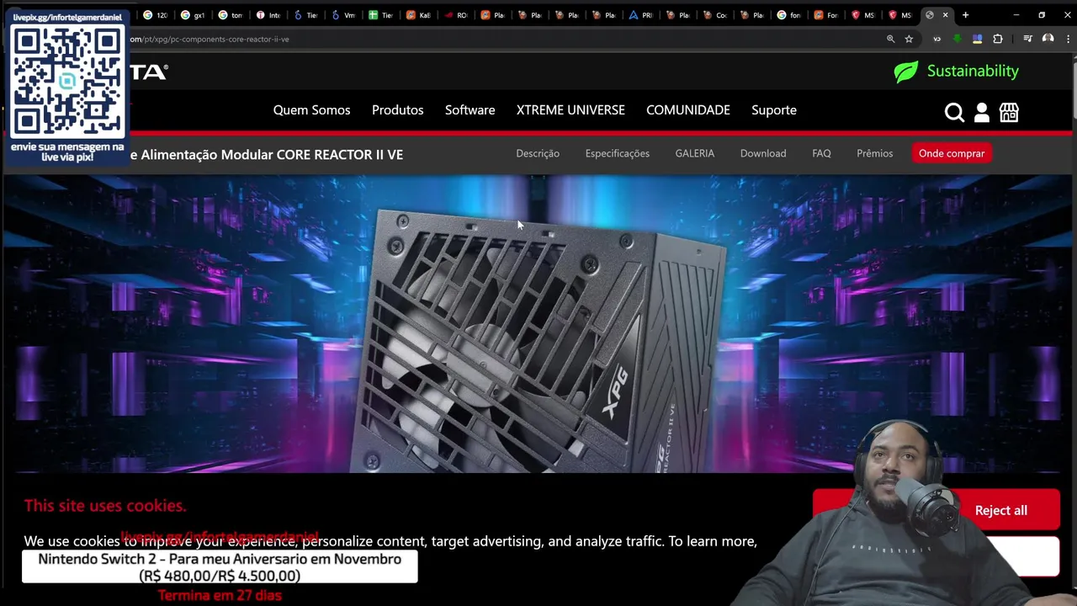Open the Chrome extensions puzzle icon
This screenshot has width=1077, height=606.
click(x=998, y=39)
